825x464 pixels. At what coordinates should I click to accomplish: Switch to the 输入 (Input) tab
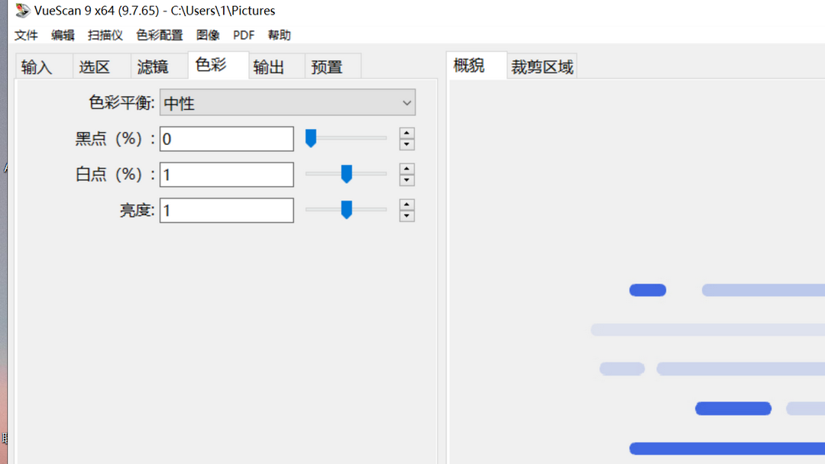36,66
